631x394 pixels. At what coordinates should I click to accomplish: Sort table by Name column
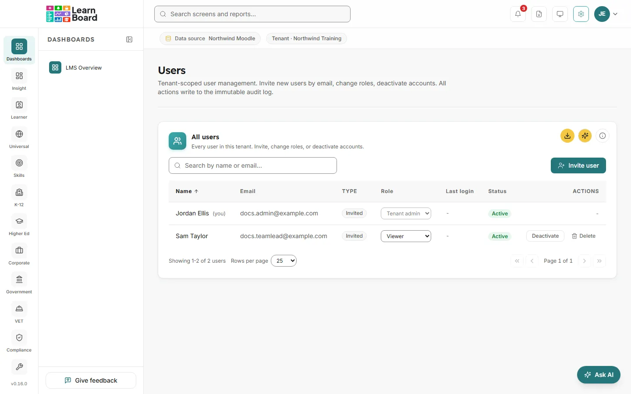(187, 191)
